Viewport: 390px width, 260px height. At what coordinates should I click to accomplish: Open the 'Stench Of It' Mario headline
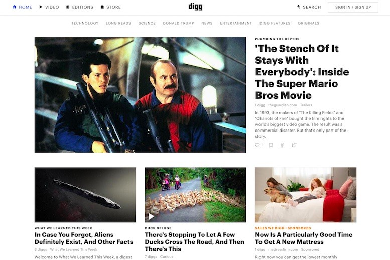302,72
